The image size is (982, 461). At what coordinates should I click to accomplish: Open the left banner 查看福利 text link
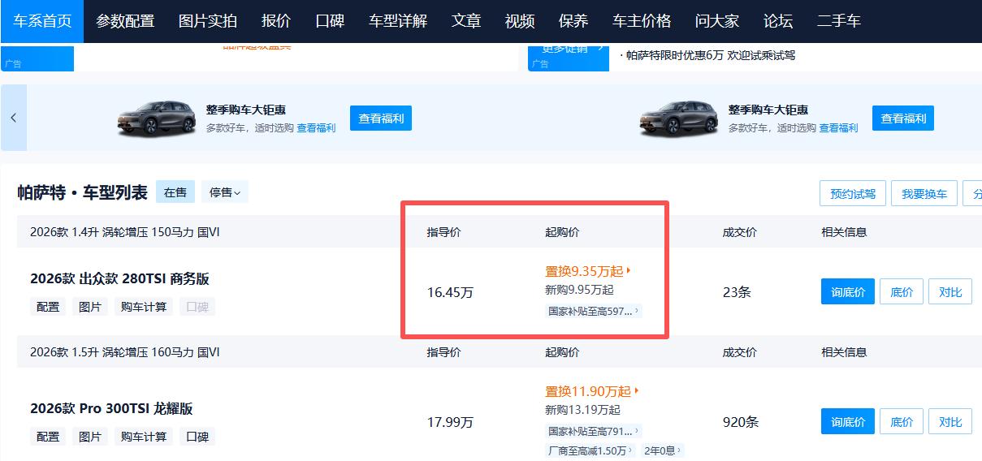[316, 128]
